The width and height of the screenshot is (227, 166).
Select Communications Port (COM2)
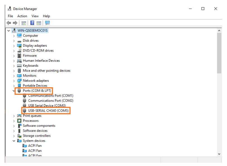[51, 101]
